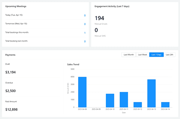Select the Last 7 Days payments filter
The image size is (180, 119).
click(x=157, y=55)
